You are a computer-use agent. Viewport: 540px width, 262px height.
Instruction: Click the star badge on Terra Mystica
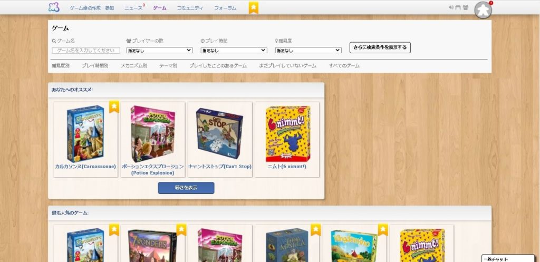click(316, 230)
